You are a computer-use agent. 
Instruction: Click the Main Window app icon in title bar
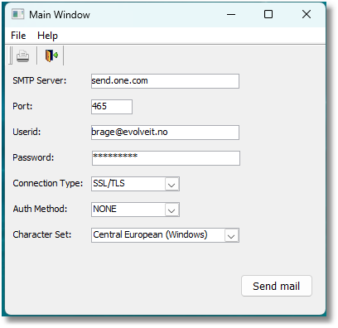(17, 14)
